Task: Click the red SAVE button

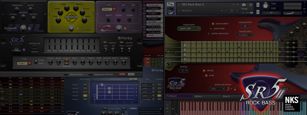Action: pyautogui.click(x=122, y=74)
